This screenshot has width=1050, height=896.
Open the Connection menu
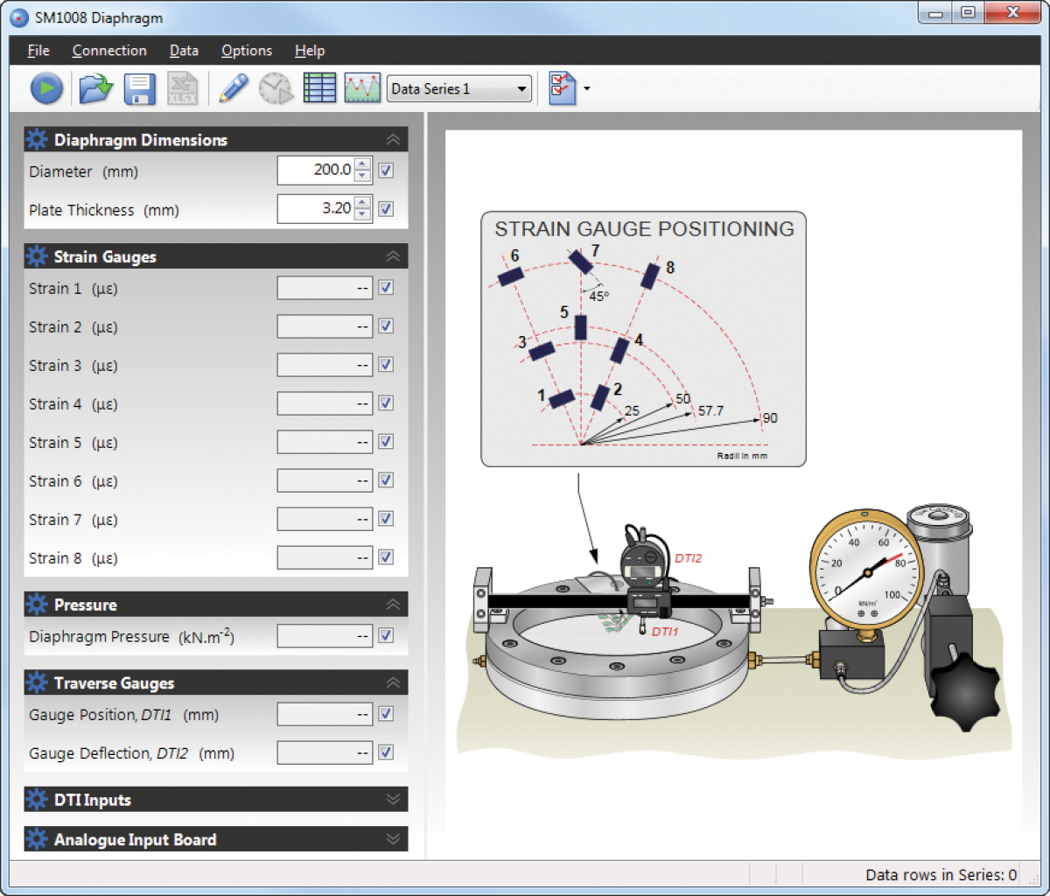pos(108,50)
